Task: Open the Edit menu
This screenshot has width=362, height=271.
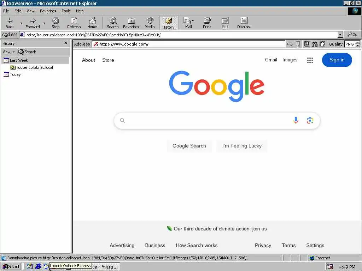Action: click(18, 11)
